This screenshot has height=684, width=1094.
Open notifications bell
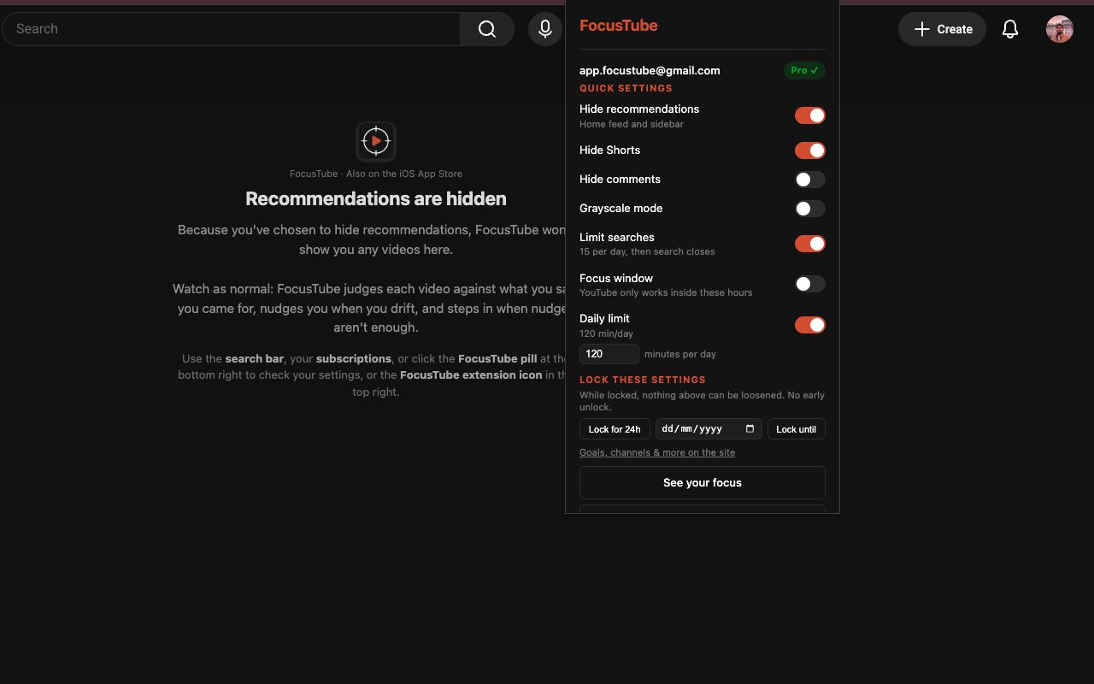tap(1010, 29)
